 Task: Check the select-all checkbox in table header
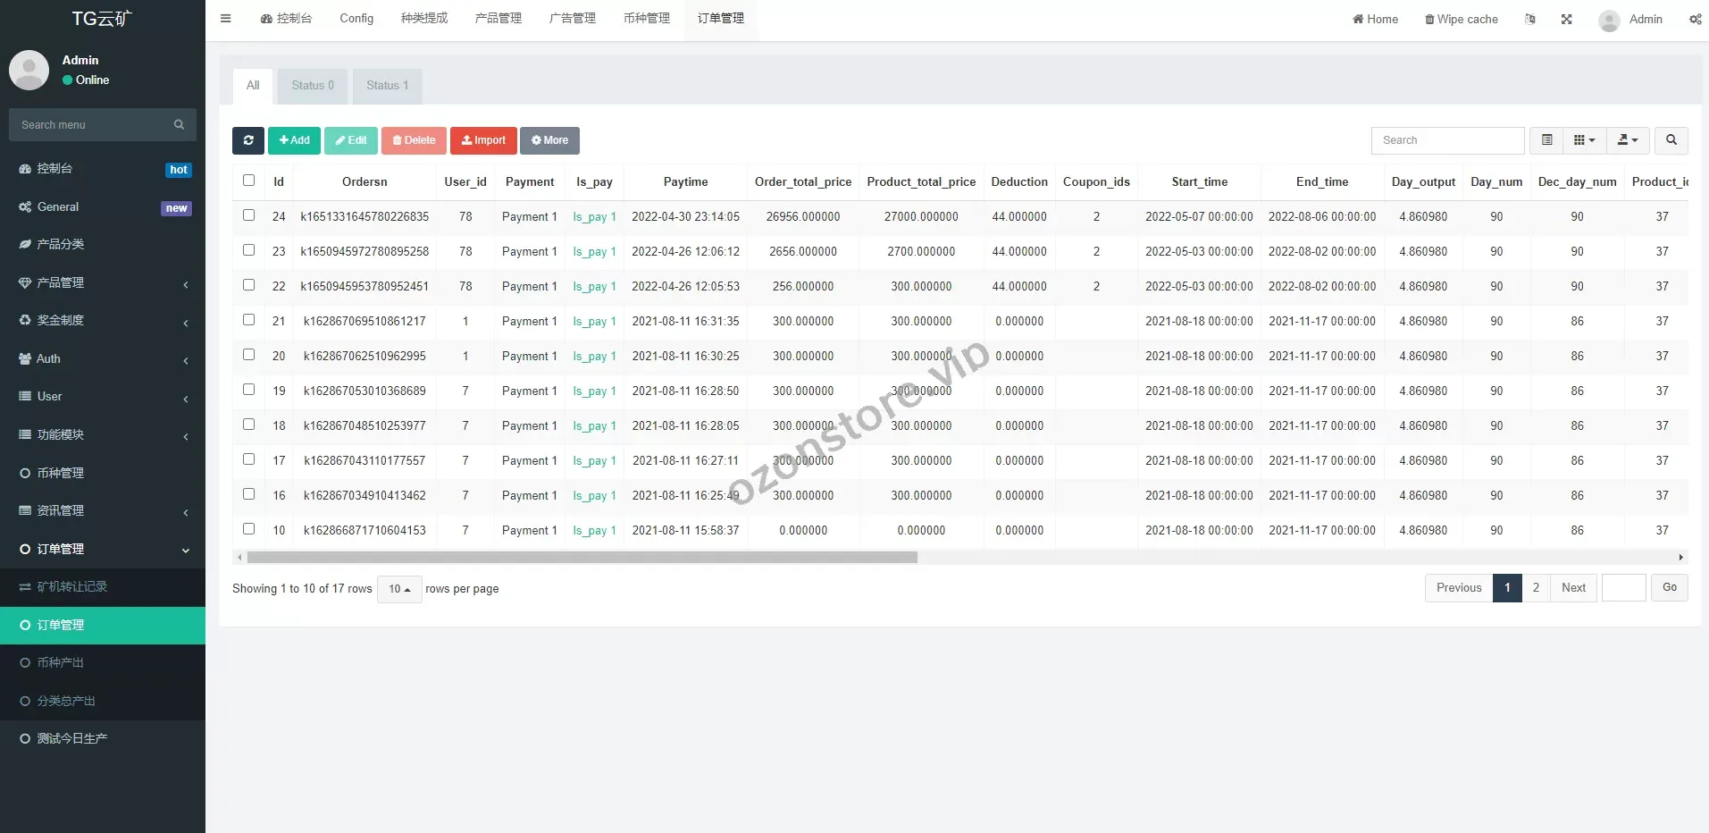pyautogui.click(x=248, y=181)
